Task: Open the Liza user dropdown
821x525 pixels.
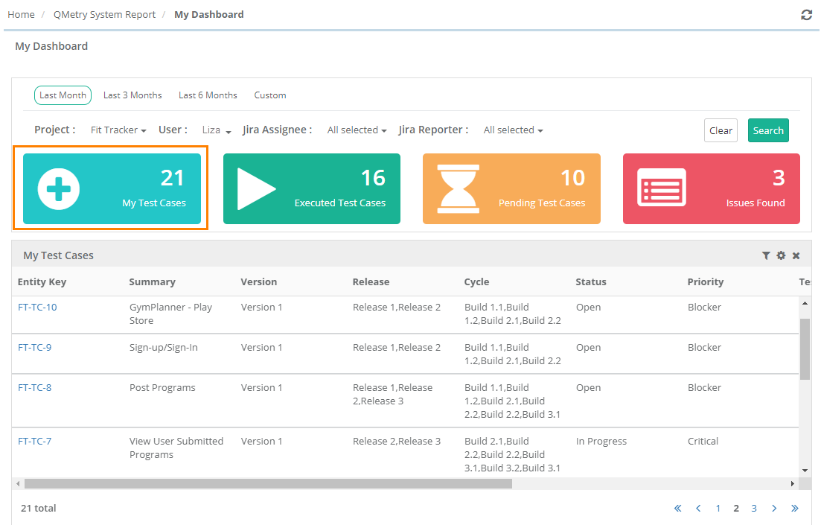Action: point(217,130)
